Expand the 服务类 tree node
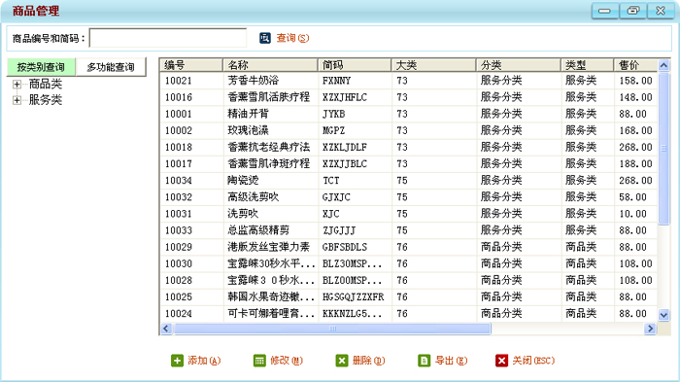Image resolution: width=680 pixels, height=382 pixels. [x=17, y=100]
